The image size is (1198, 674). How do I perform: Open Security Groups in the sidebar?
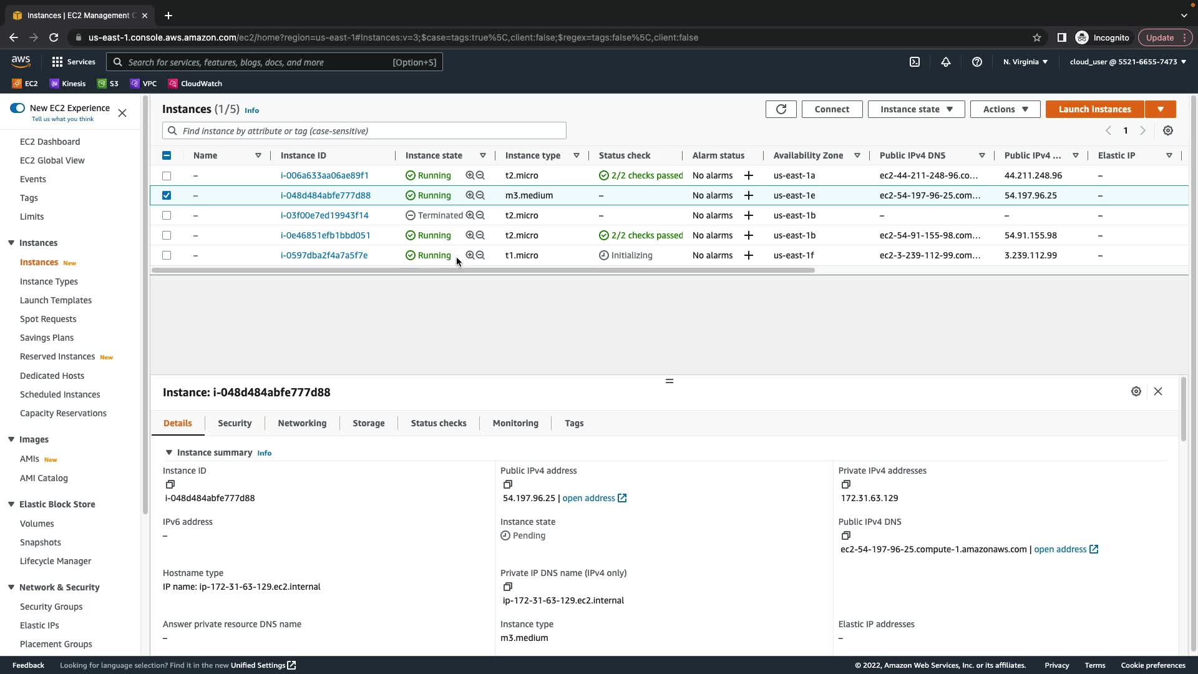point(51,607)
